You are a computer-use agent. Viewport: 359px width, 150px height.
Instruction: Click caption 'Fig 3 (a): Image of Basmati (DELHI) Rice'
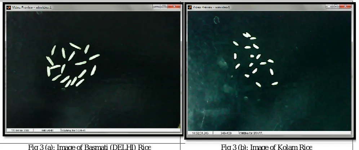pyautogui.click(x=89, y=147)
